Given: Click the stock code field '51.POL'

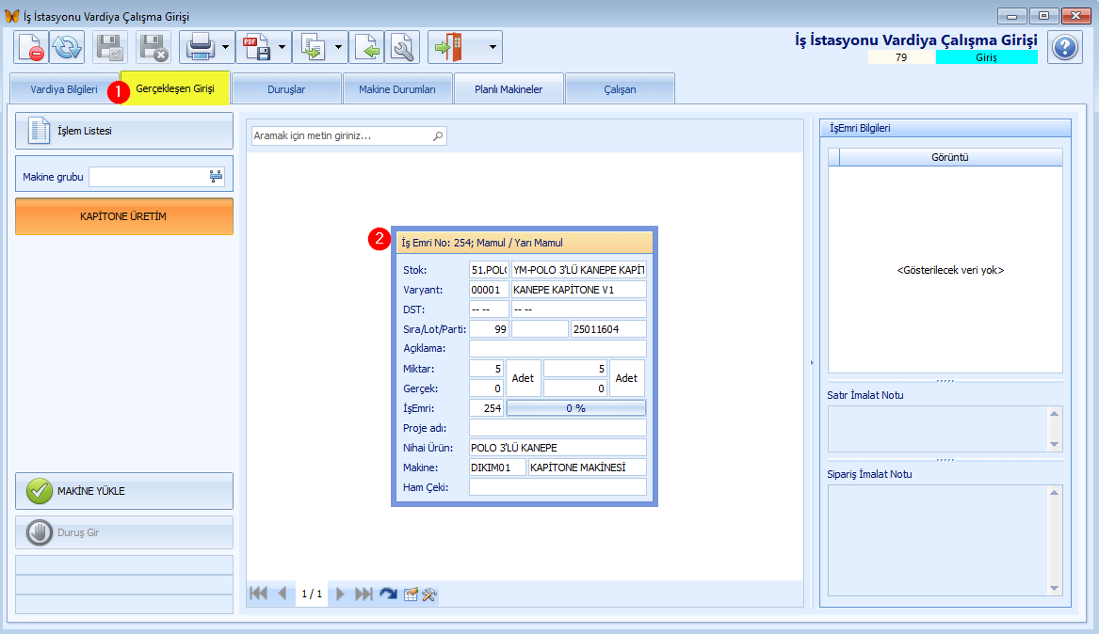Looking at the screenshot, I should [489, 269].
